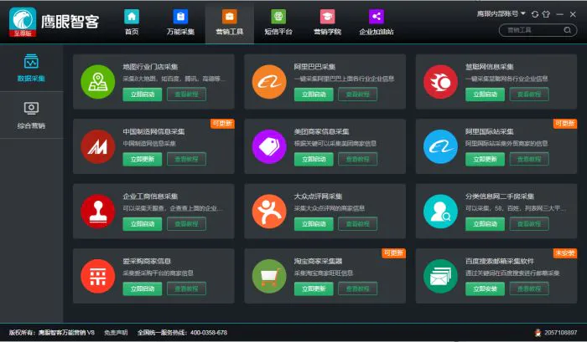Click the red 爱采购 icon

(x=98, y=276)
